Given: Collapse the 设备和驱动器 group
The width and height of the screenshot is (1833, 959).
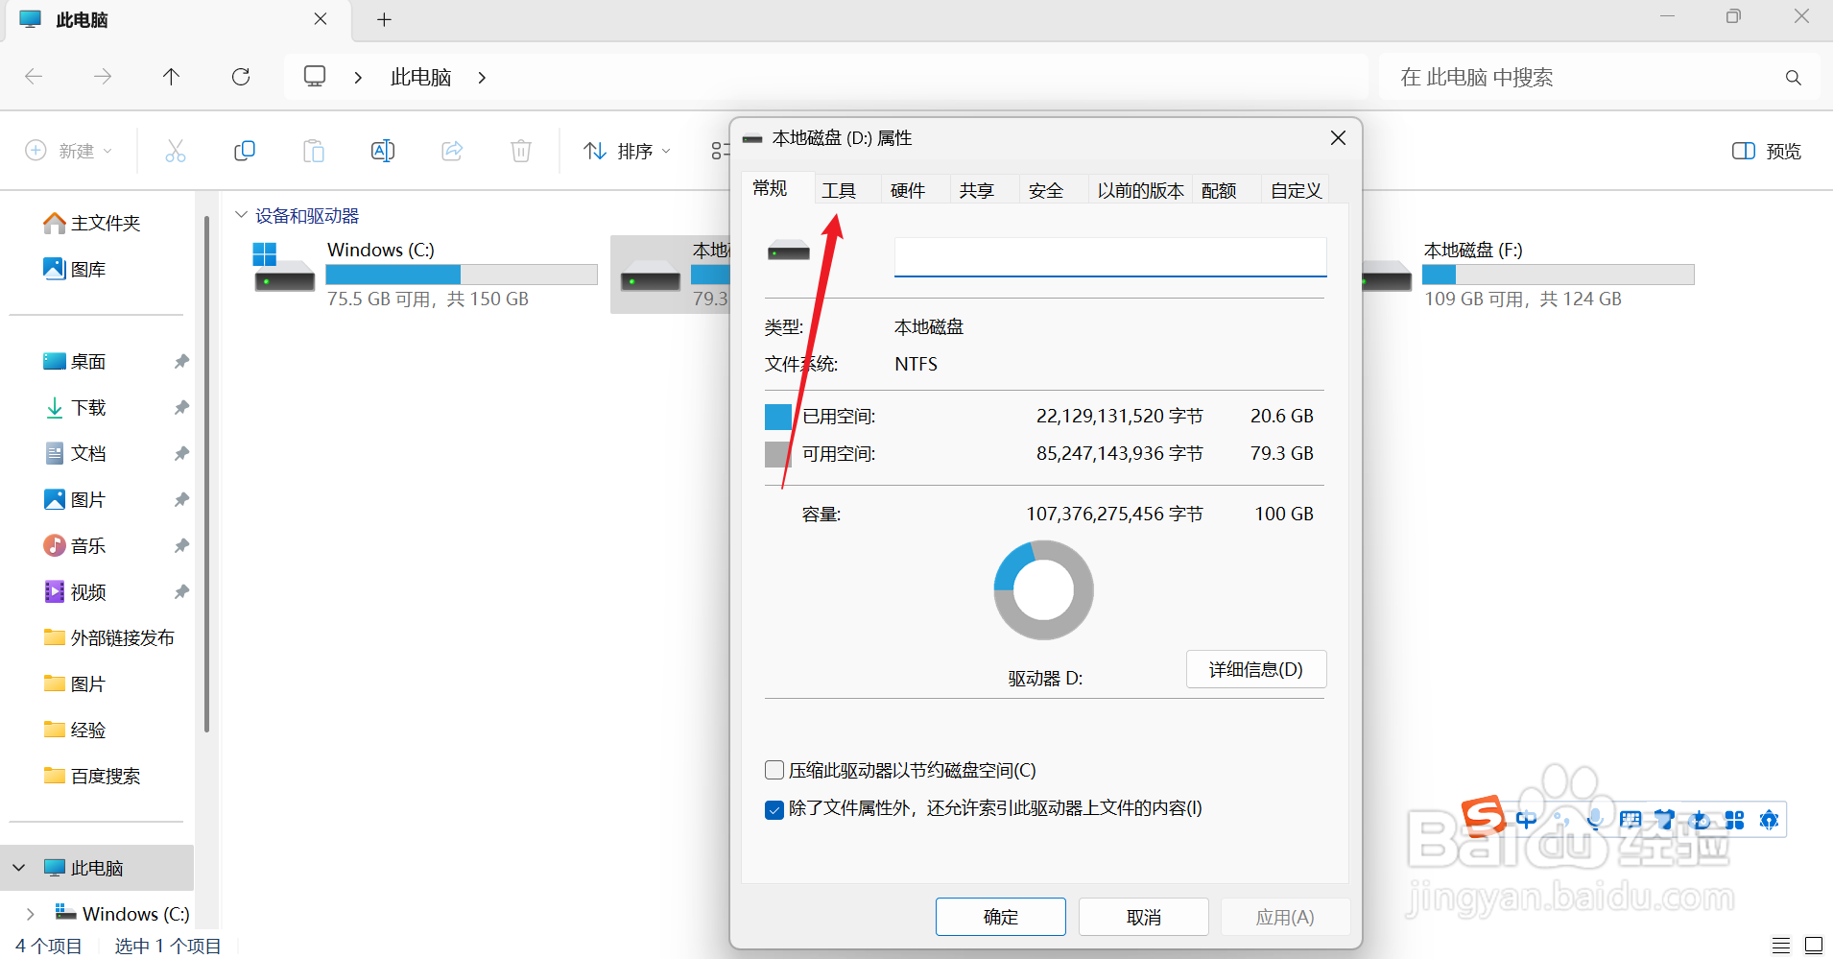Looking at the screenshot, I should (240, 215).
